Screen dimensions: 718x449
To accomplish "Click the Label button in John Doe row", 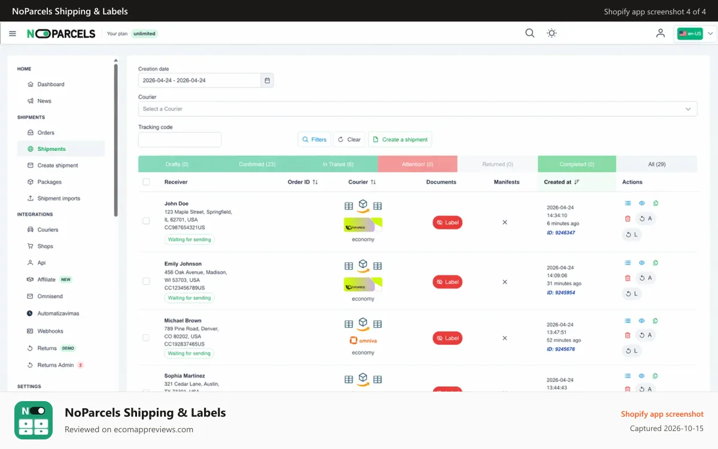I will (448, 223).
